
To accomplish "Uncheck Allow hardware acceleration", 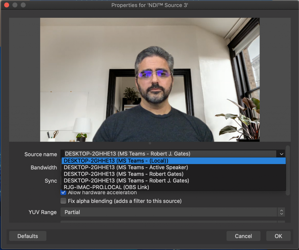I will point(63,193).
